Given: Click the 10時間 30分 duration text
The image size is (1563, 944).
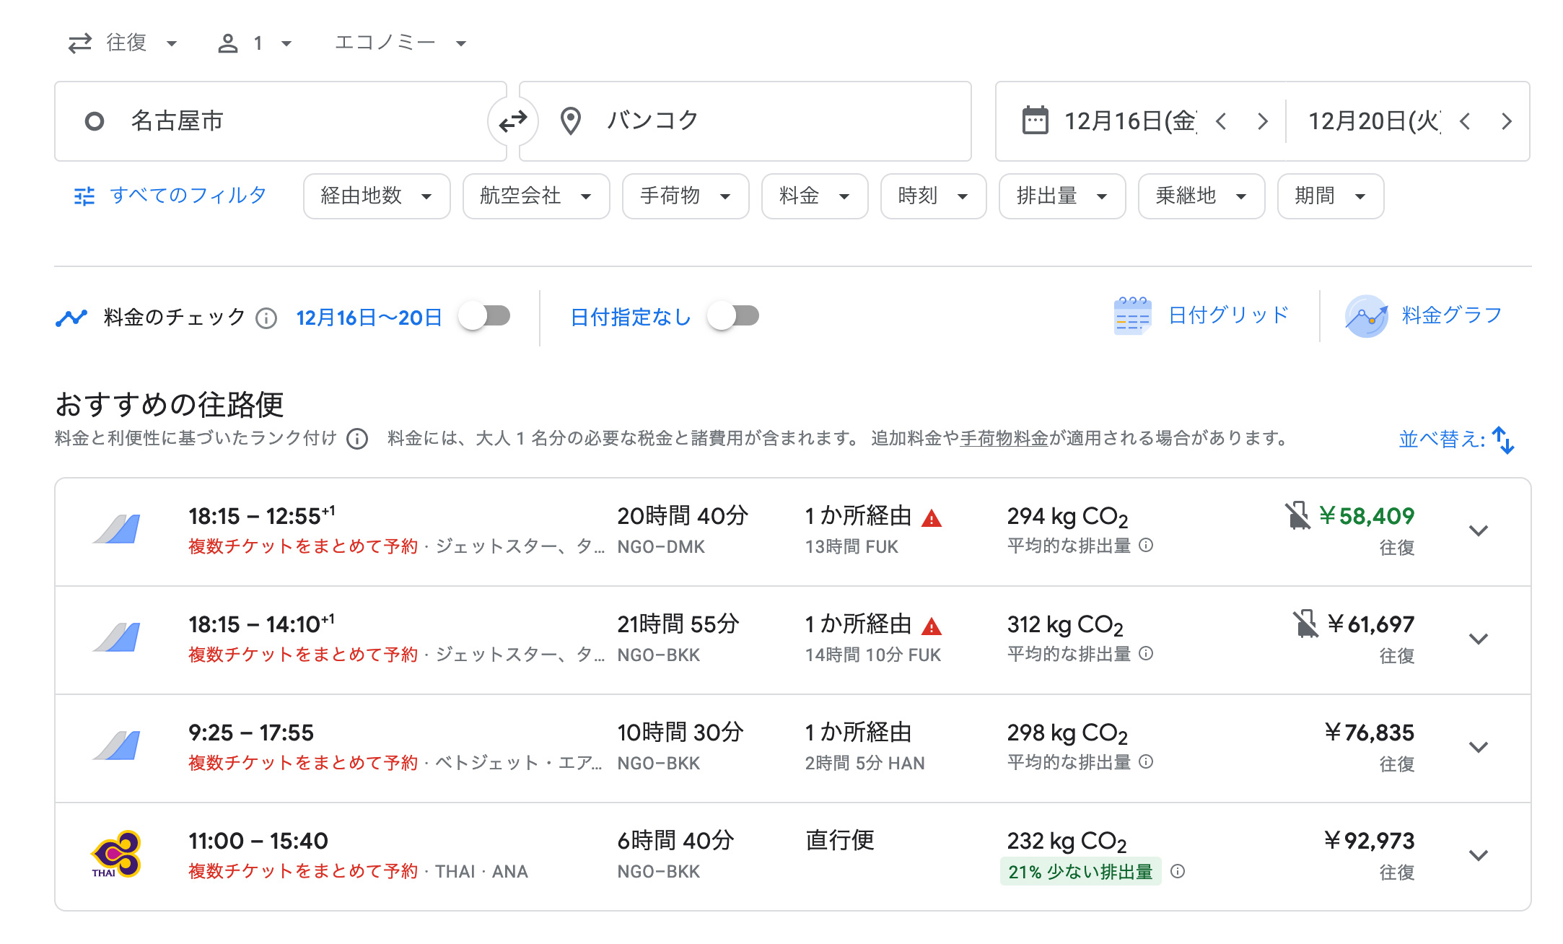Looking at the screenshot, I should (680, 733).
